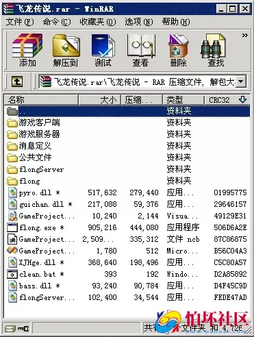Click the Find (查找) binoculars icon
This screenshot has height=337, width=254.
(x=214, y=46)
